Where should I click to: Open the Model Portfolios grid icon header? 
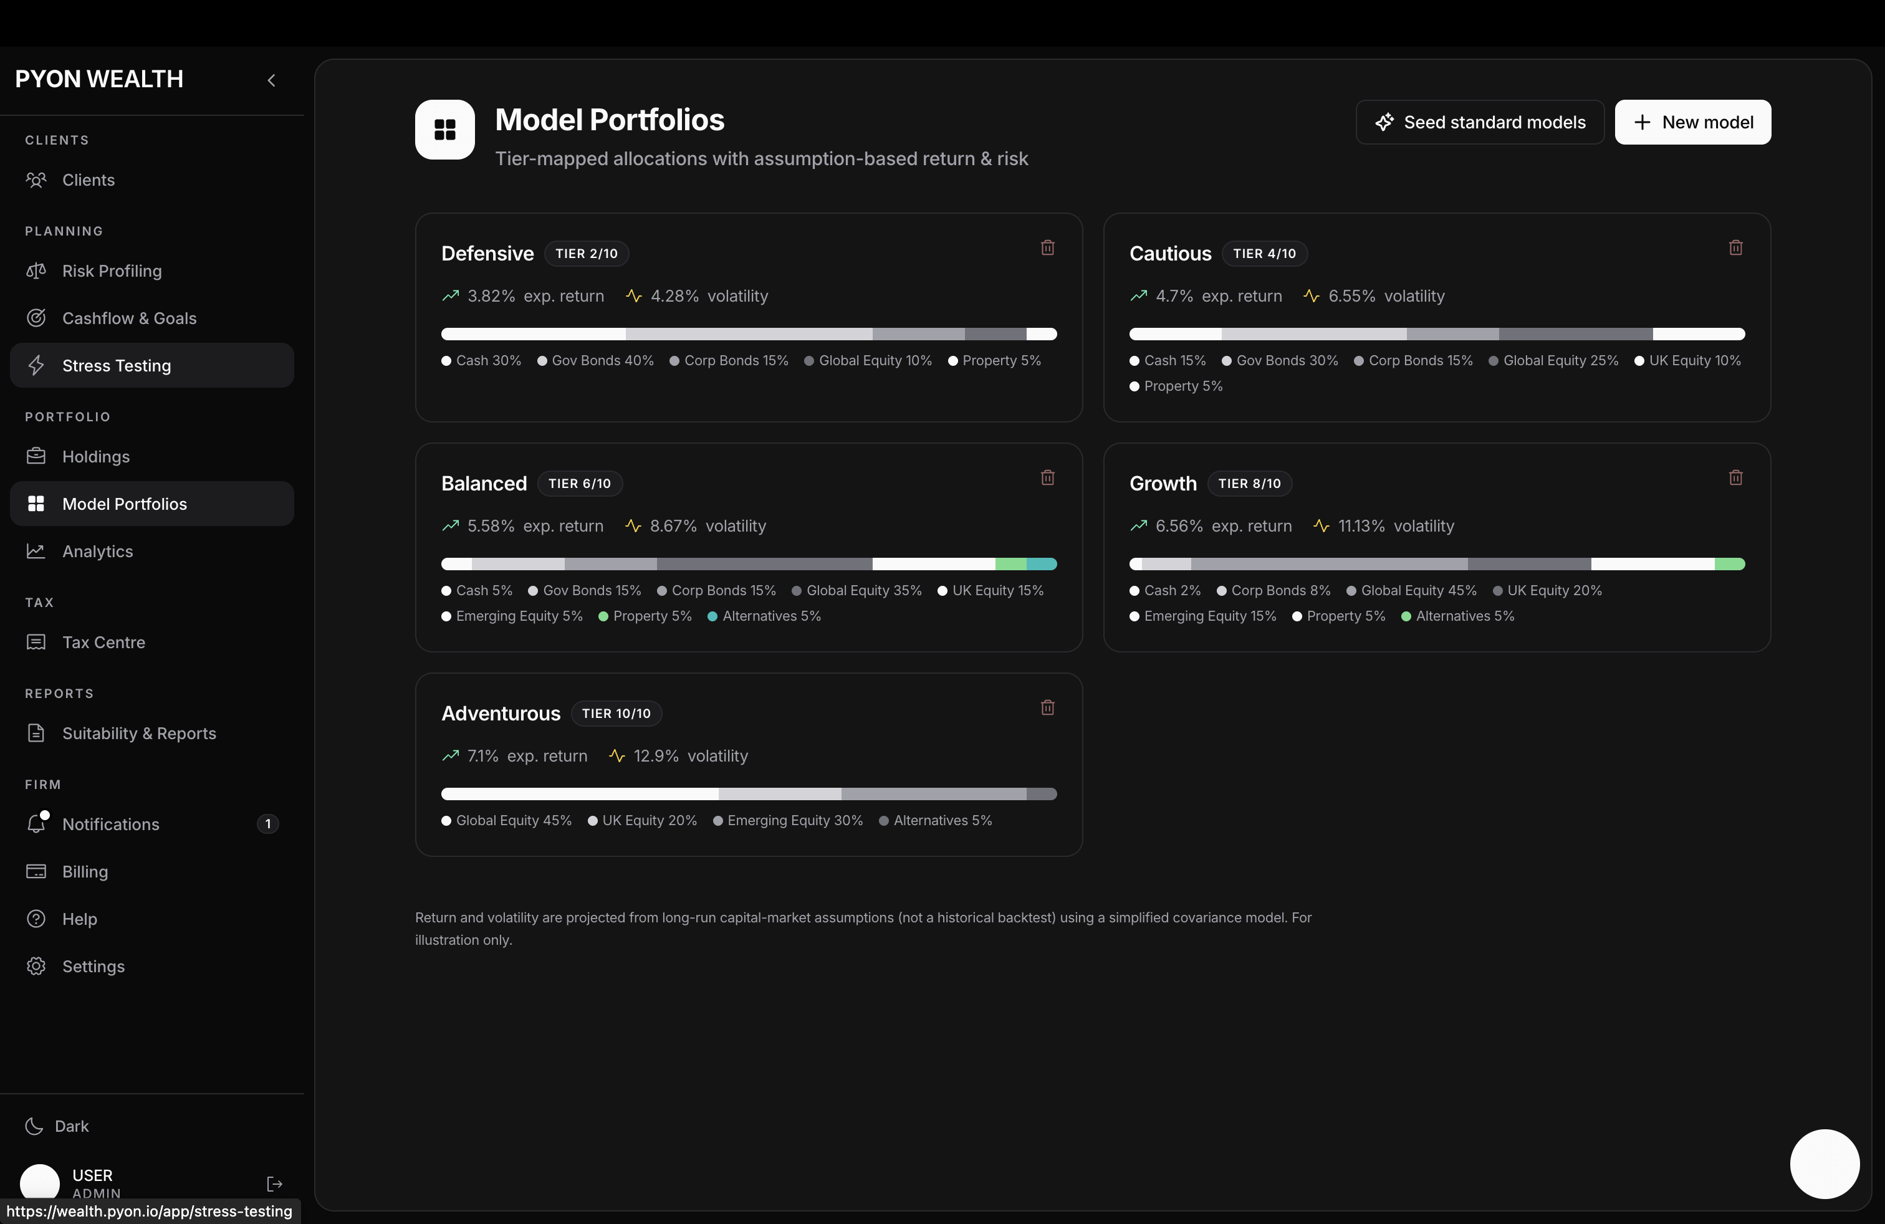pyautogui.click(x=445, y=129)
